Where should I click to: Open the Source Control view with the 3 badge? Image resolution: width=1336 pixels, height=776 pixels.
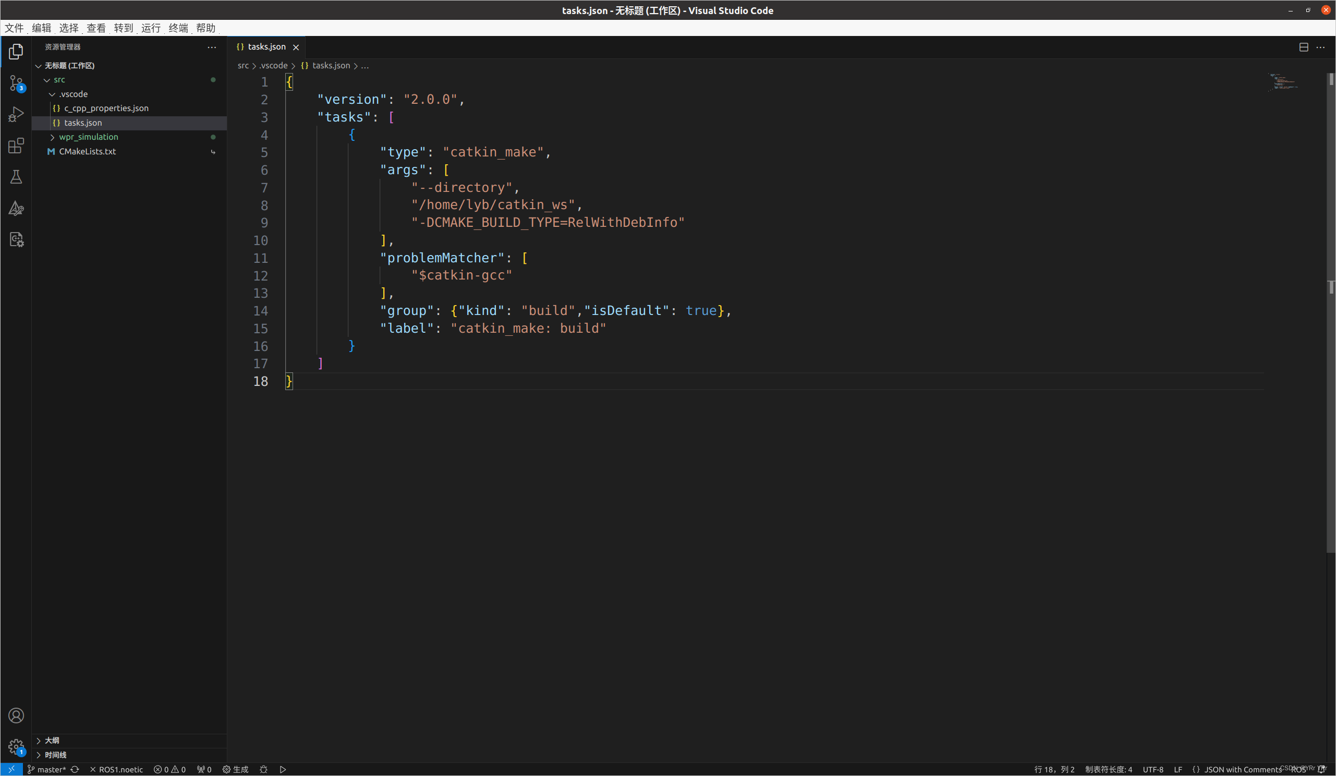(x=16, y=83)
